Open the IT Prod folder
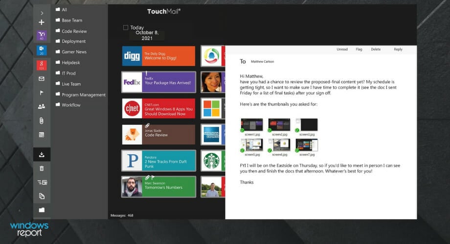450x244 pixels. pos(66,73)
